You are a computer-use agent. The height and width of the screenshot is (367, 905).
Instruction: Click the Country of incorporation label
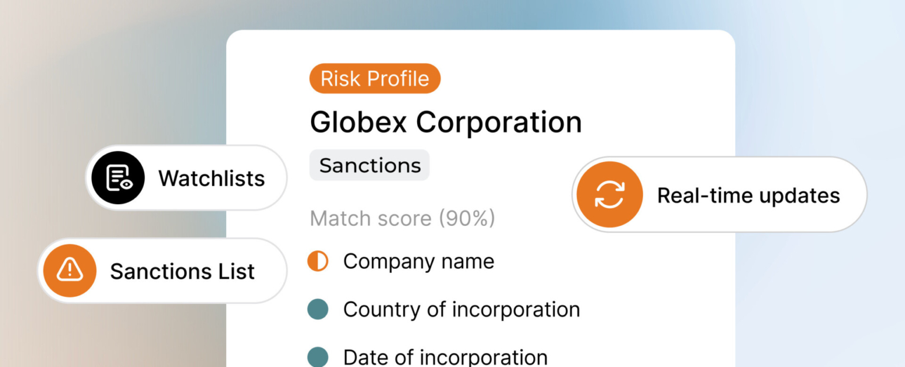(461, 309)
